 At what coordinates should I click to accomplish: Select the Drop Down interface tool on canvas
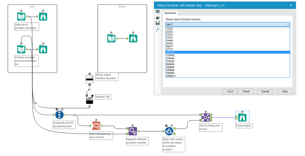[89, 79]
